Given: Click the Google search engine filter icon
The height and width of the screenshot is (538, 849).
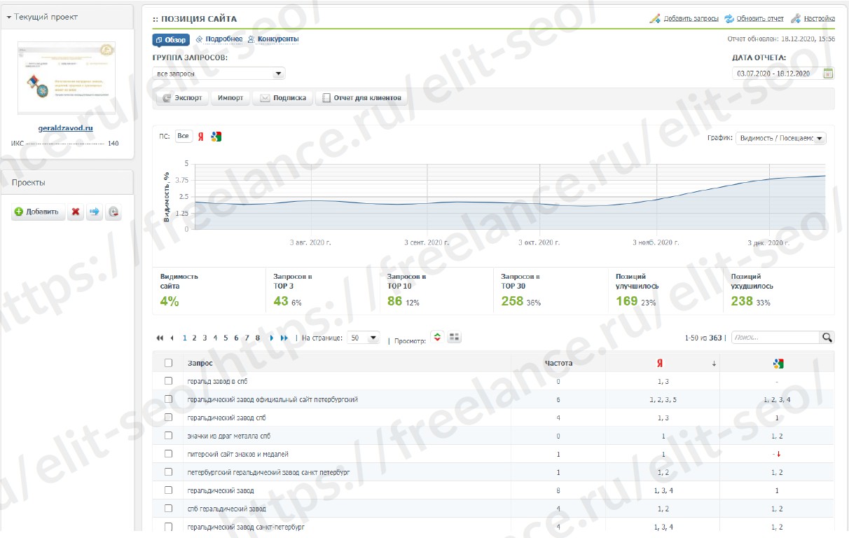Looking at the screenshot, I should point(216,137).
